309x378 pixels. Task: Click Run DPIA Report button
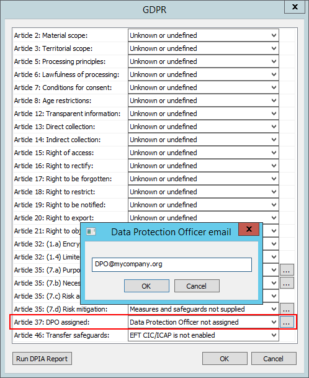pos(42,359)
